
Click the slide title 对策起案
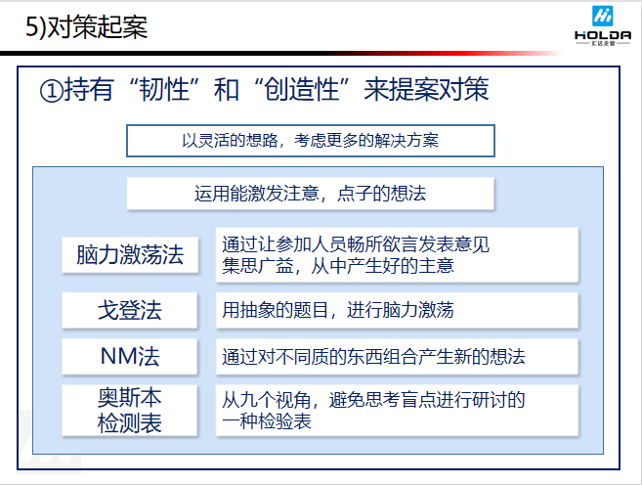pos(96,27)
